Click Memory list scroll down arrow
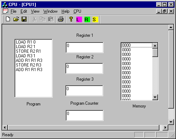This screenshot has height=139, width=176. (x=155, y=97)
